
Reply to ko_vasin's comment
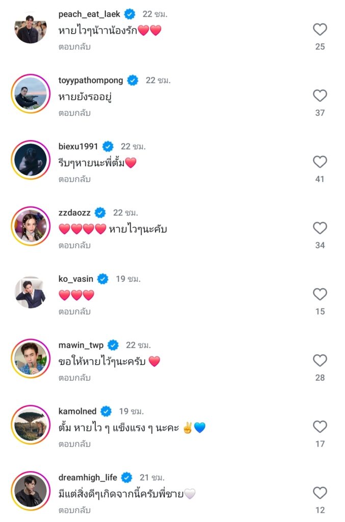pos(74,312)
